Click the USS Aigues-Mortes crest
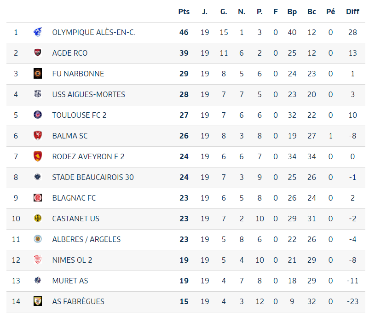The image size is (369, 317). (38, 94)
